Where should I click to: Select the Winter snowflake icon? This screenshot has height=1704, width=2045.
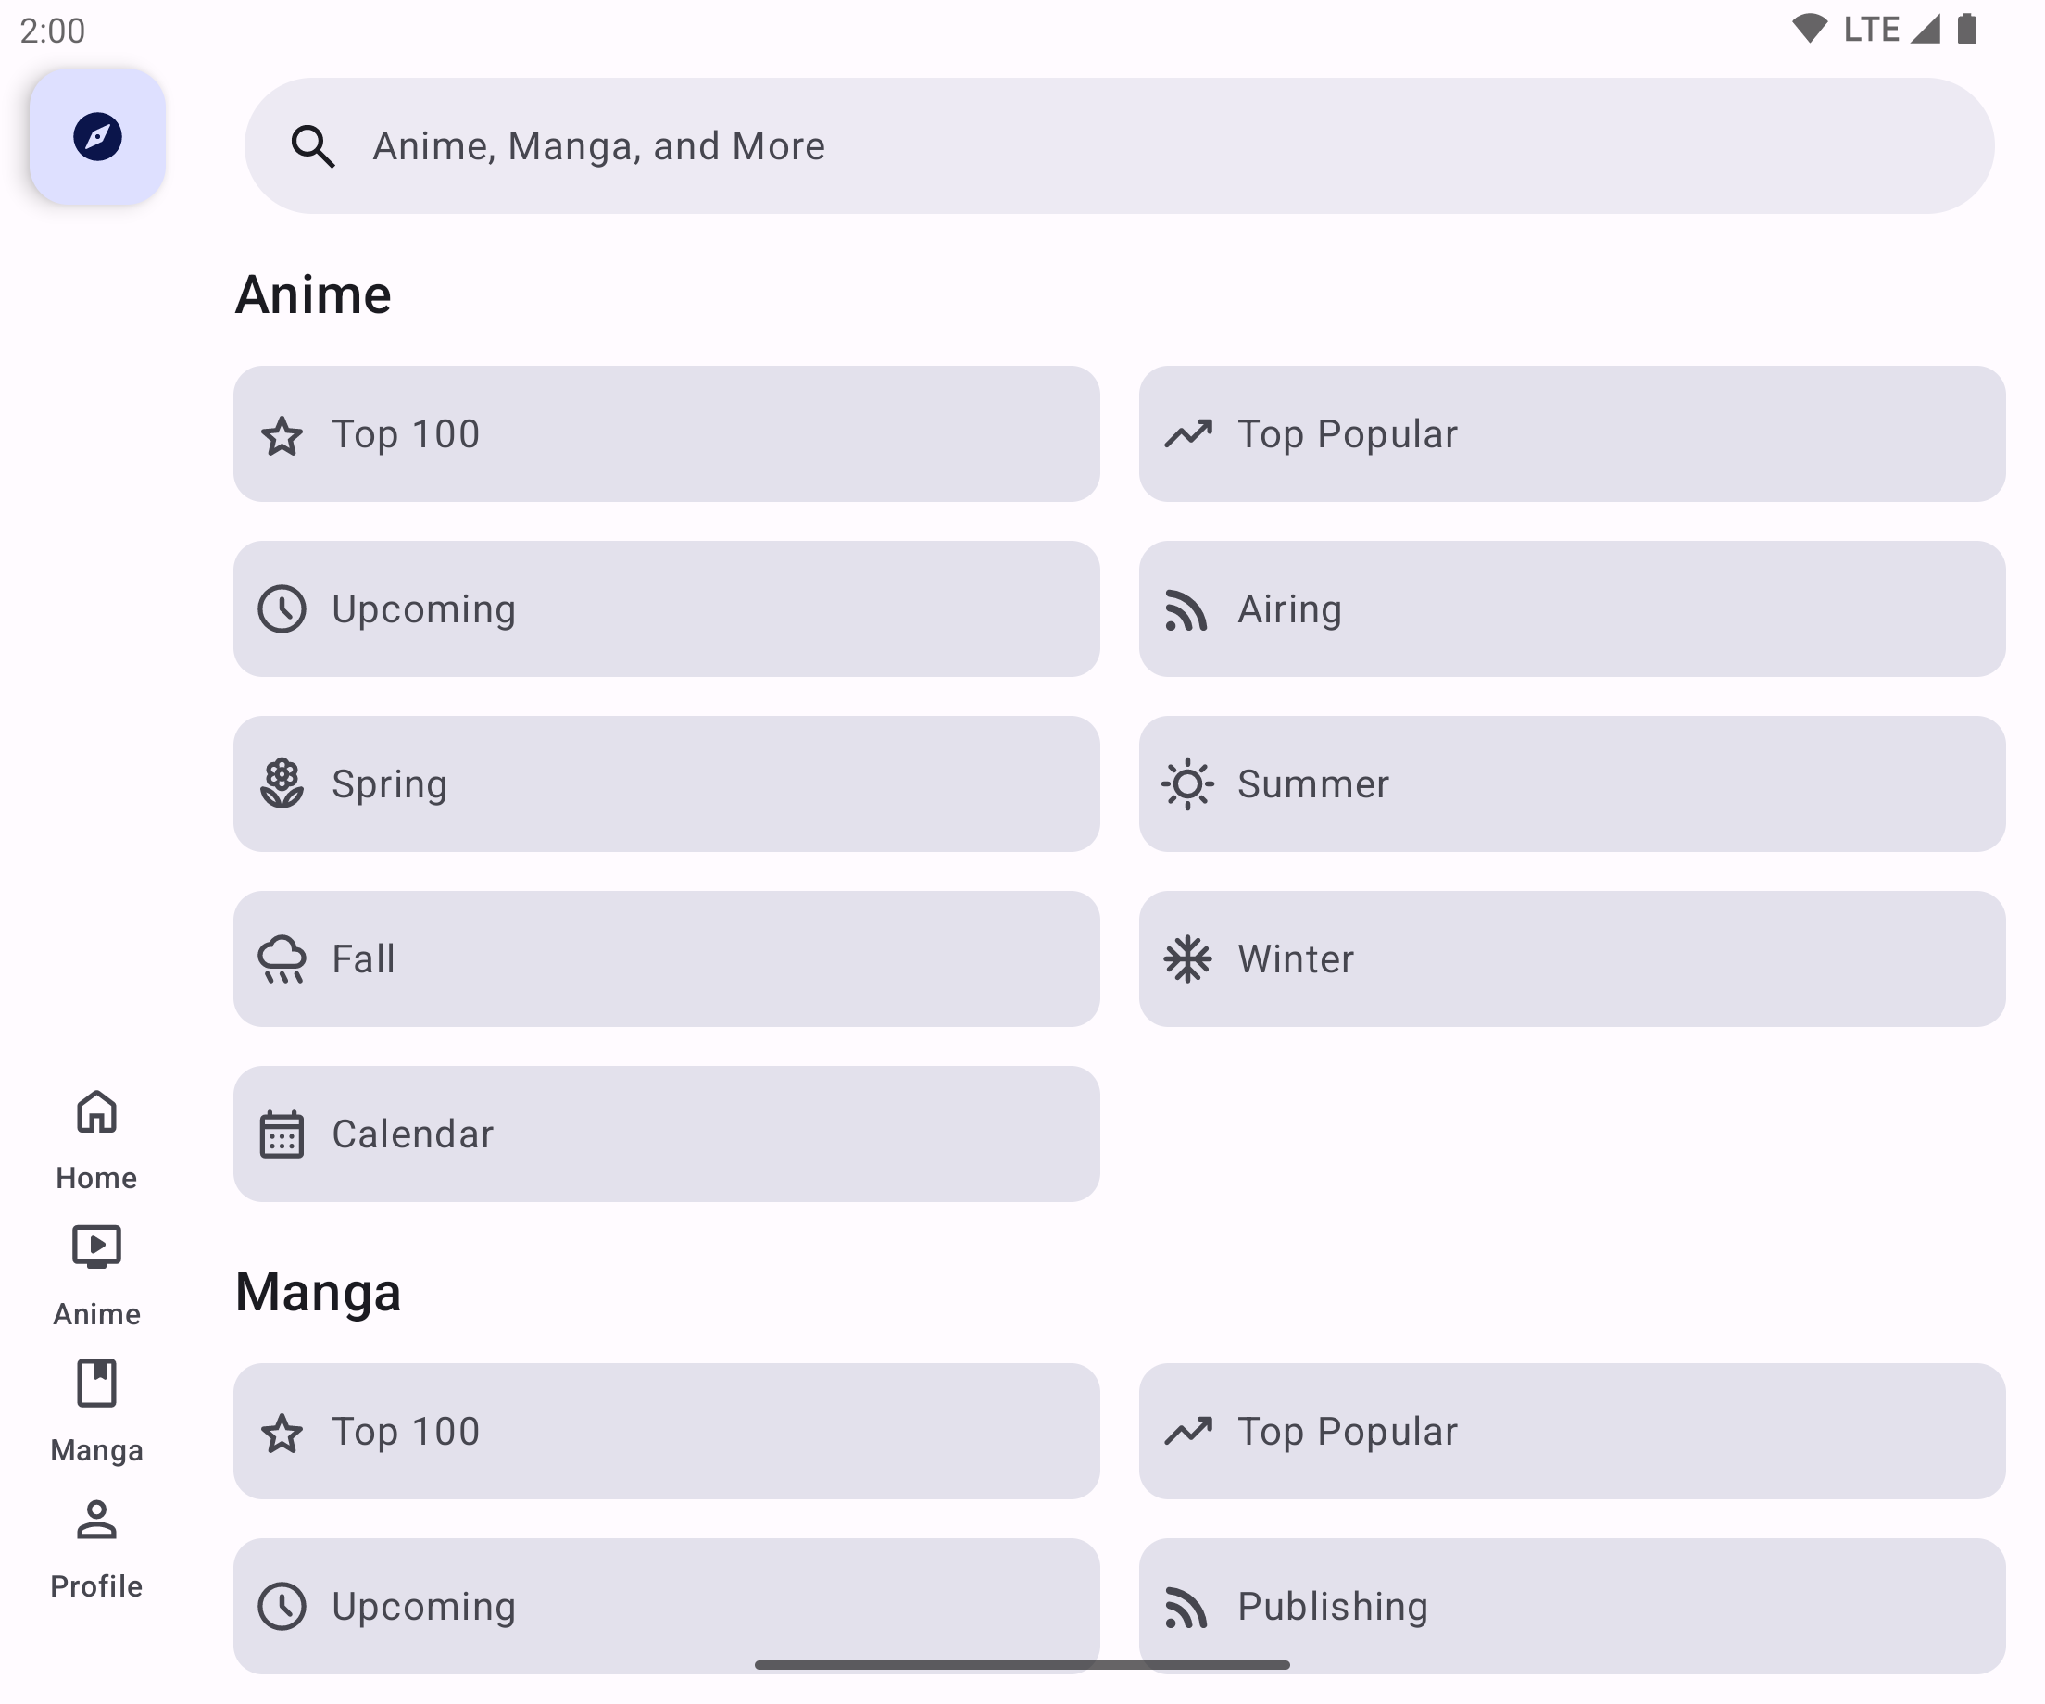(x=1188, y=959)
